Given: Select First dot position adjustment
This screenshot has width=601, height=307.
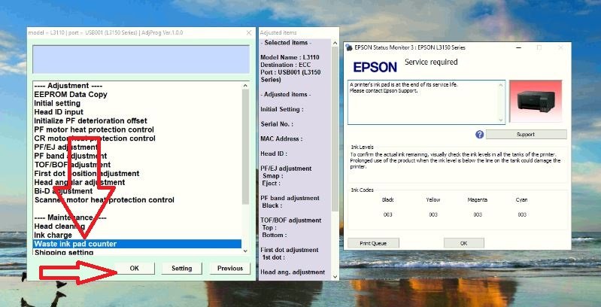Looking at the screenshot, I should click(x=87, y=174).
